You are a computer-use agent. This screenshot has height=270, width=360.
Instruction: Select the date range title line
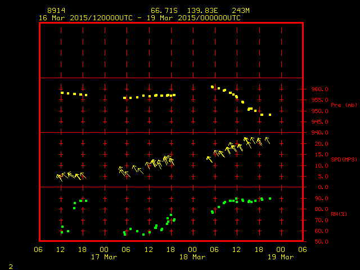(x=139, y=18)
